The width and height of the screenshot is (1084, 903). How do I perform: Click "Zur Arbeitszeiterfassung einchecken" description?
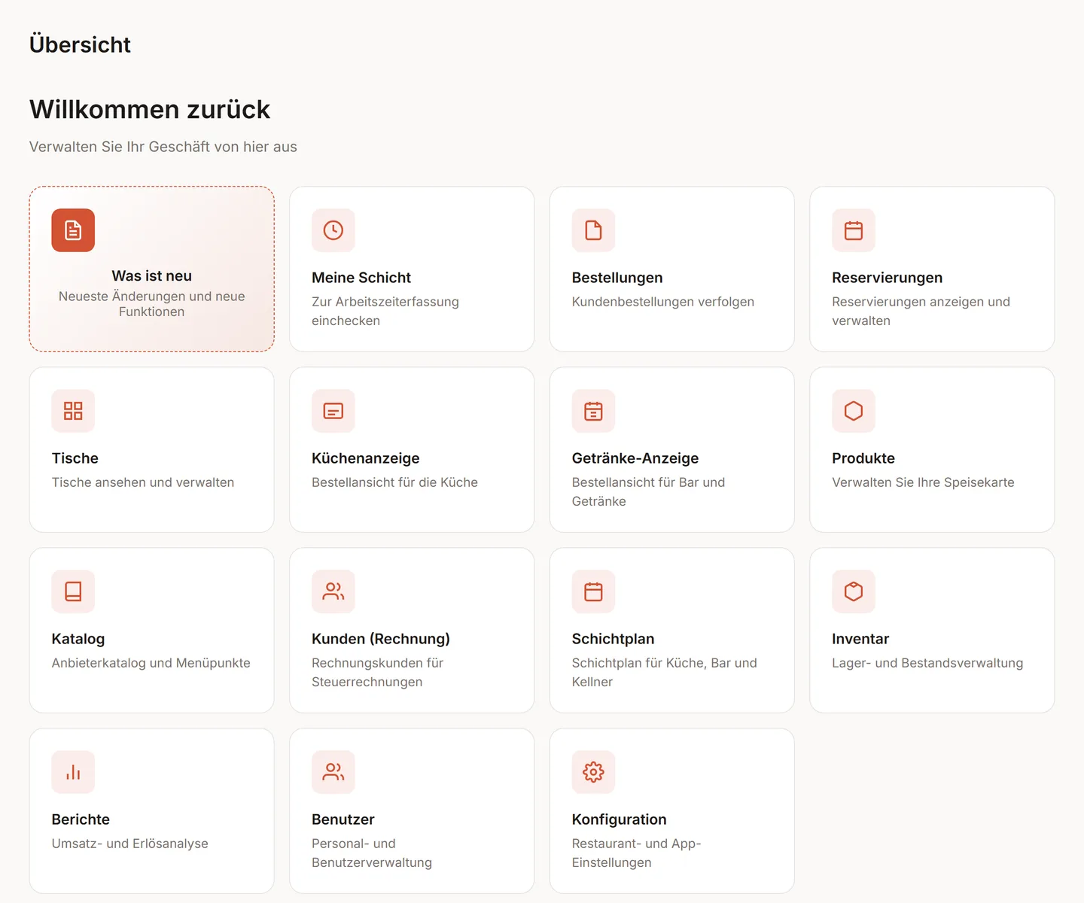pyautogui.click(x=385, y=311)
